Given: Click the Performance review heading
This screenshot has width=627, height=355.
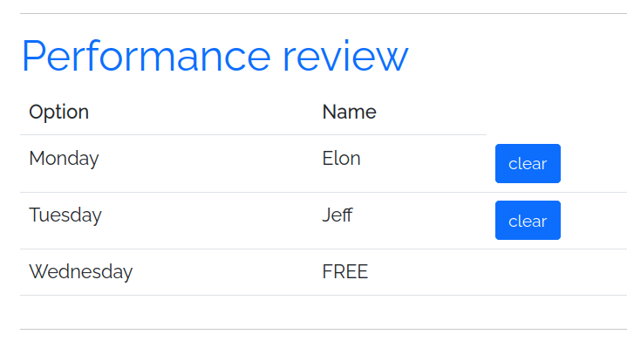Looking at the screenshot, I should pyautogui.click(x=215, y=56).
